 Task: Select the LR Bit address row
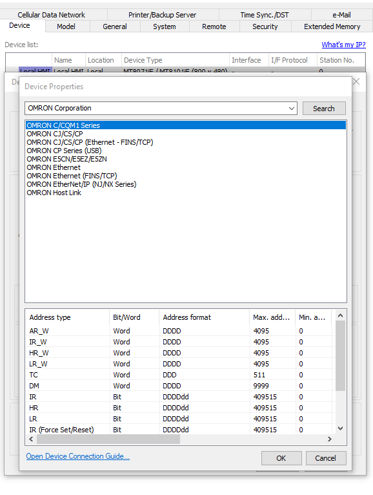(179, 419)
